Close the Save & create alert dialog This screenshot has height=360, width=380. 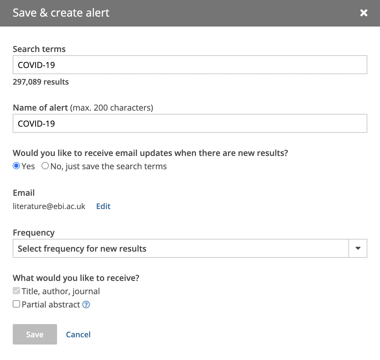[364, 13]
